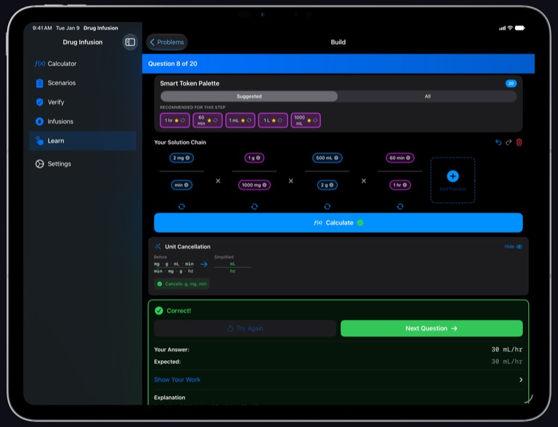Click the Question 8 of 20 progress bar
Screen dimensions: 558x427
(338, 63)
